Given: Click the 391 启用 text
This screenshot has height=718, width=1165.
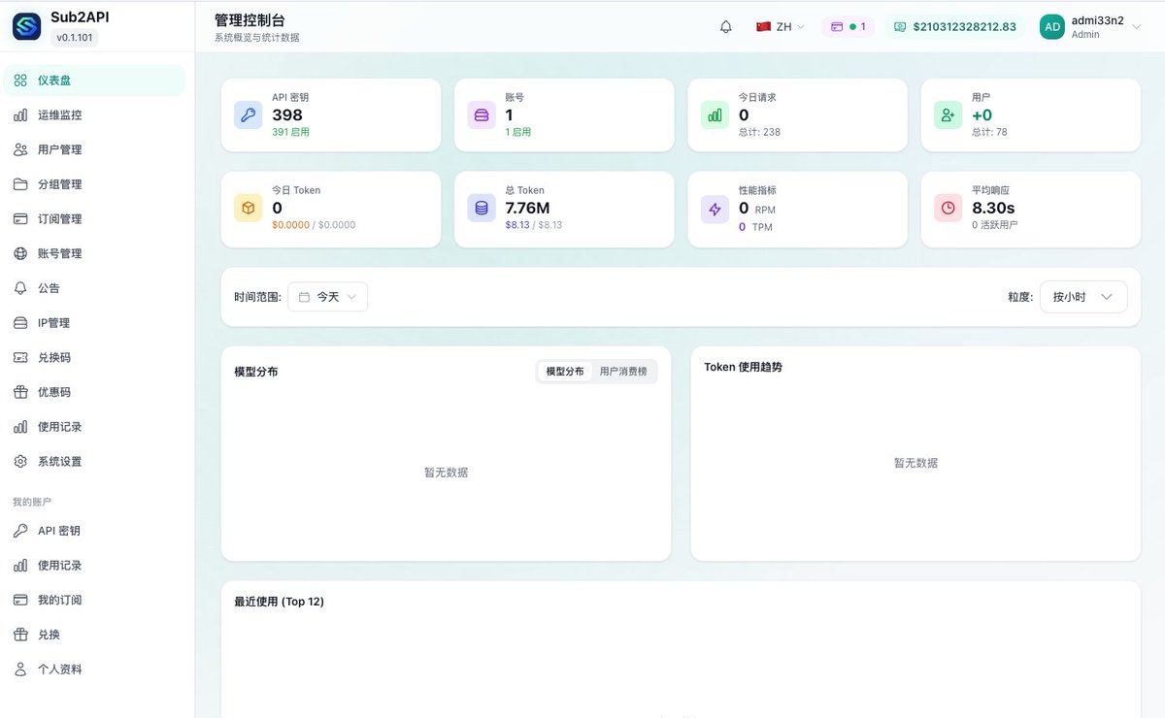Looking at the screenshot, I should click(290, 132).
